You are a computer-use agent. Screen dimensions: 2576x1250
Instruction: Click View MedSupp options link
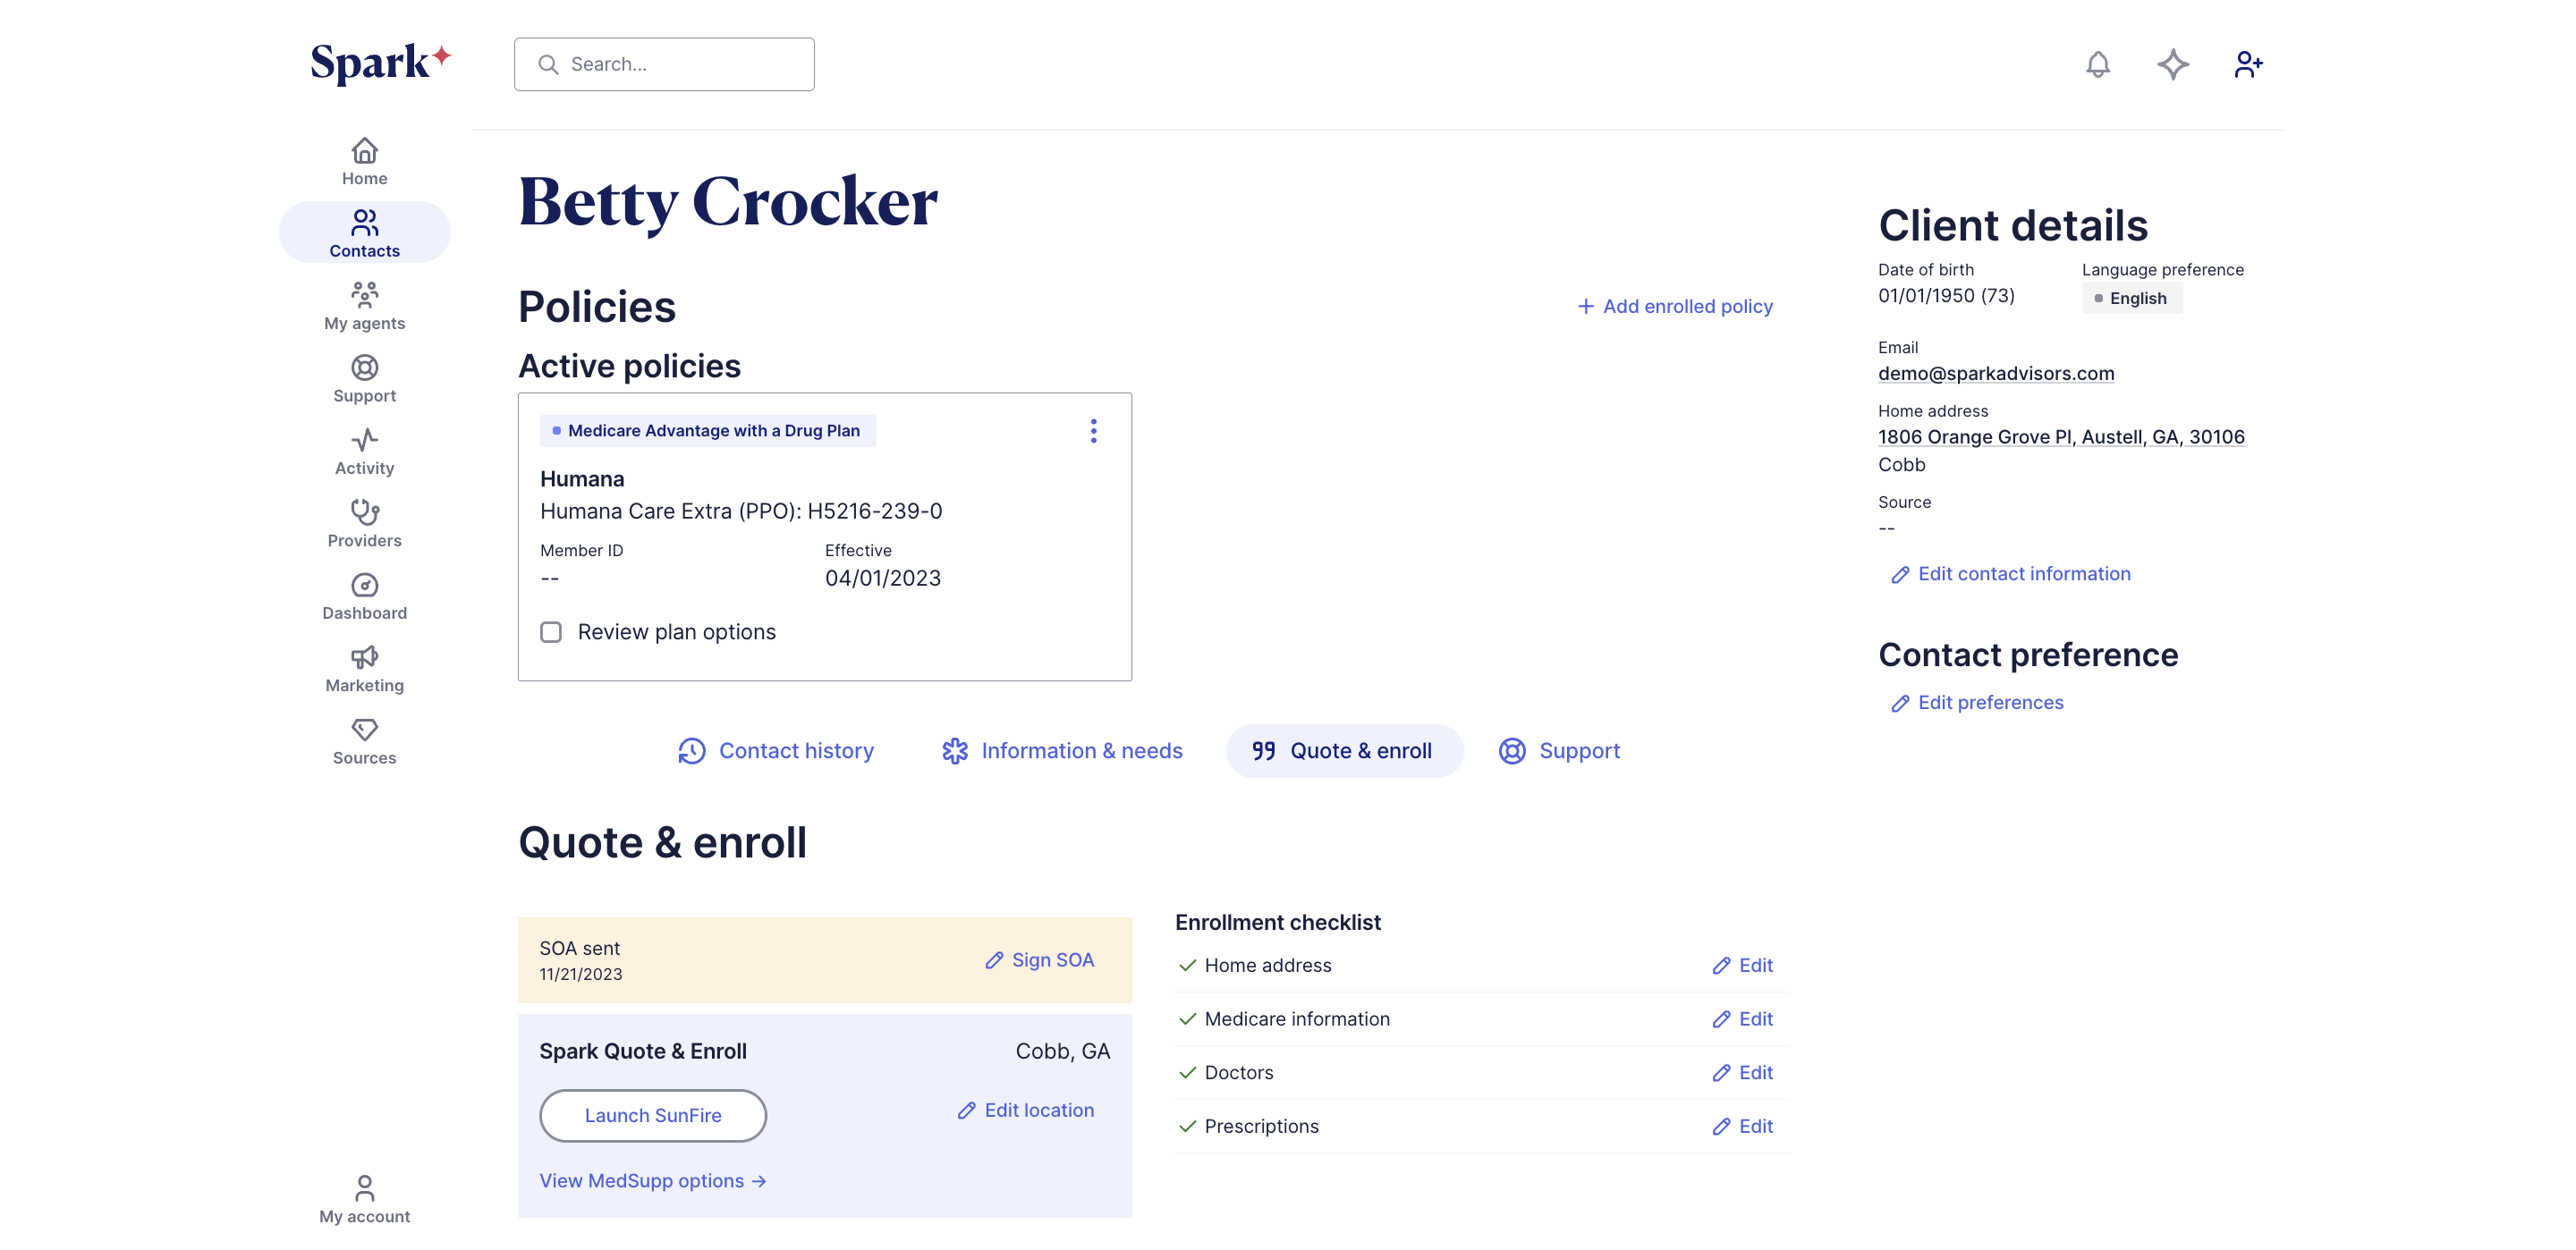652,1181
